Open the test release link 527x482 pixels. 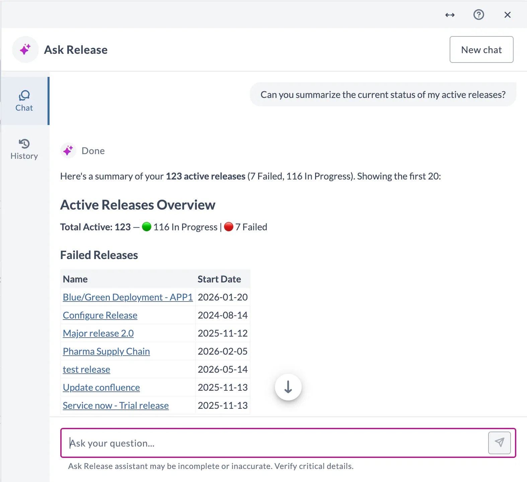(86, 369)
